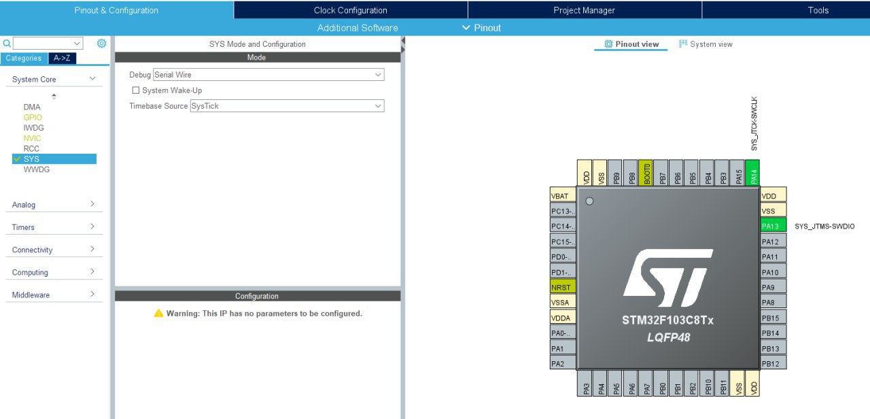Click the SYS_JTMS-SWDIO pin label
Image resolution: width=870 pixels, height=419 pixels.
pyautogui.click(x=824, y=227)
